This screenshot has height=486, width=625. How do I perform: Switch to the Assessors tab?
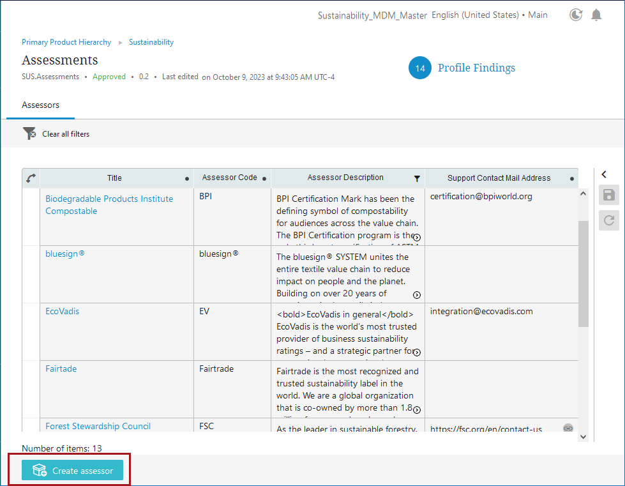click(40, 105)
